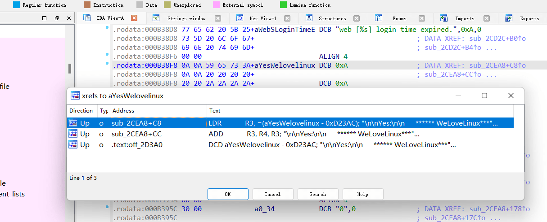The height and width of the screenshot is (222, 547).
Task: Click the Structures tab icon
Action: (309, 18)
